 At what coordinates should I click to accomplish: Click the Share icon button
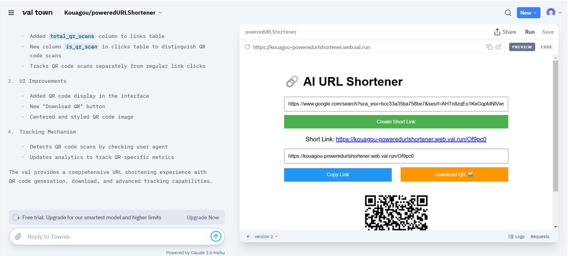pos(505,32)
